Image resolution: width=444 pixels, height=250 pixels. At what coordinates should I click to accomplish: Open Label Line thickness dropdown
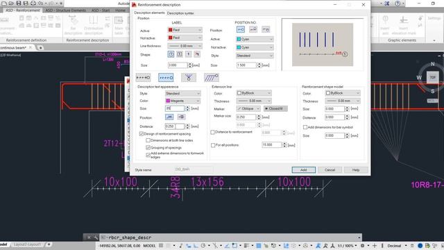[x=185, y=46]
